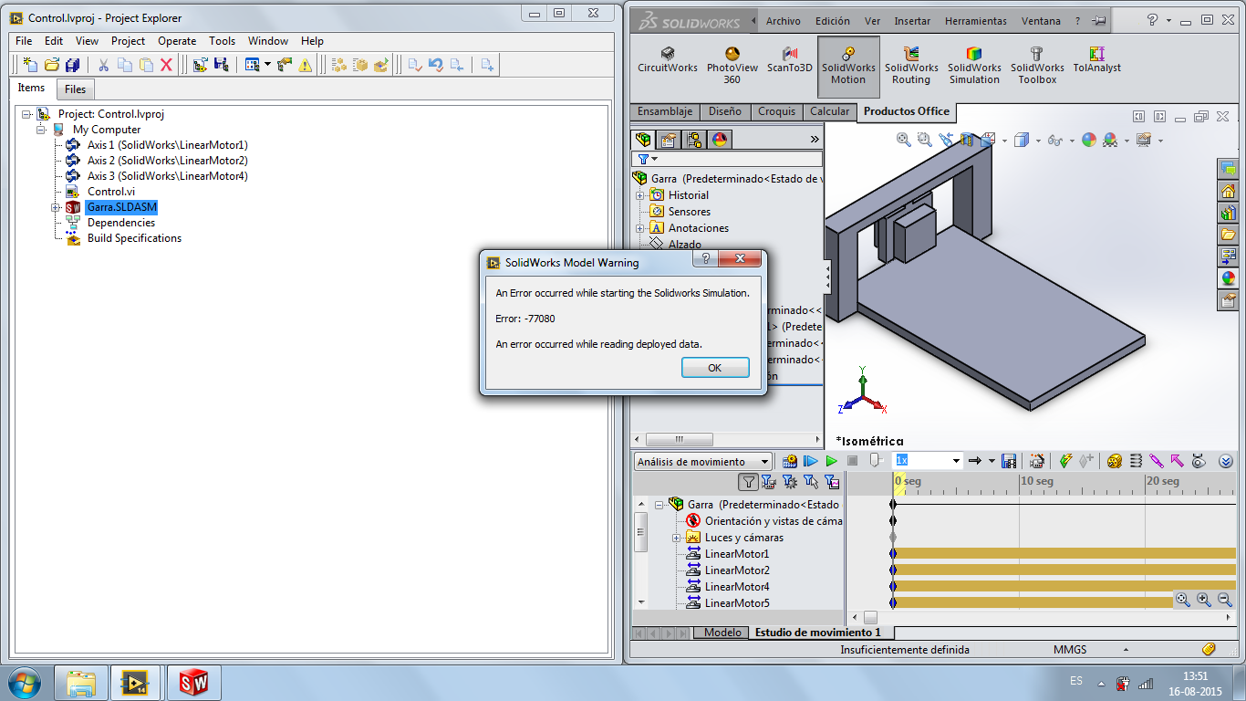This screenshot has width=1246, height=701.
Task: Switch to the Croquis tab
Action: (x=776, y=111)
